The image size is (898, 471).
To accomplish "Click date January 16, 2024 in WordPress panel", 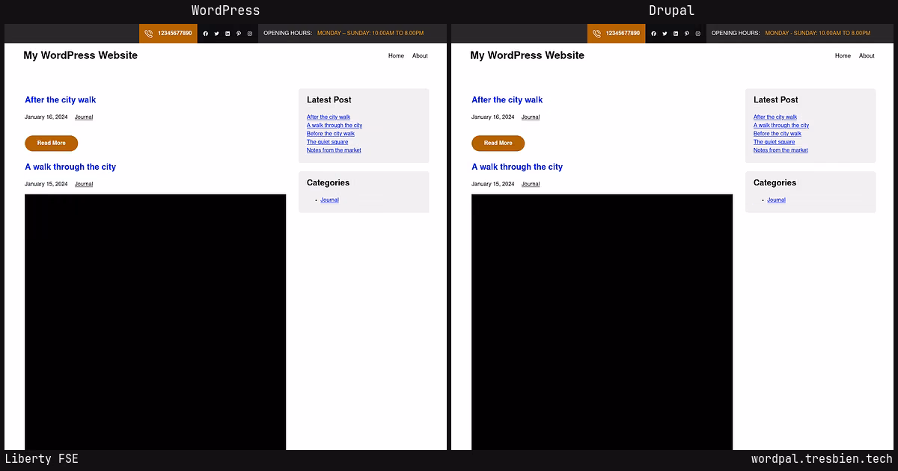I will coord(46,117).
